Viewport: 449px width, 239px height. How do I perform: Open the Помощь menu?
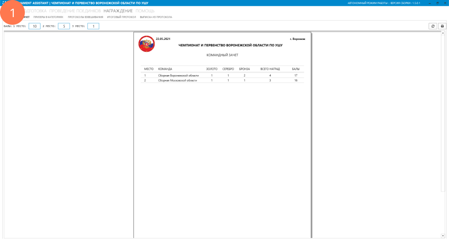tap(145, 10)
